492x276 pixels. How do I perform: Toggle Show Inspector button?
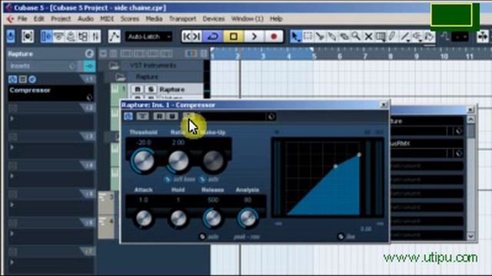click(46, 37)
